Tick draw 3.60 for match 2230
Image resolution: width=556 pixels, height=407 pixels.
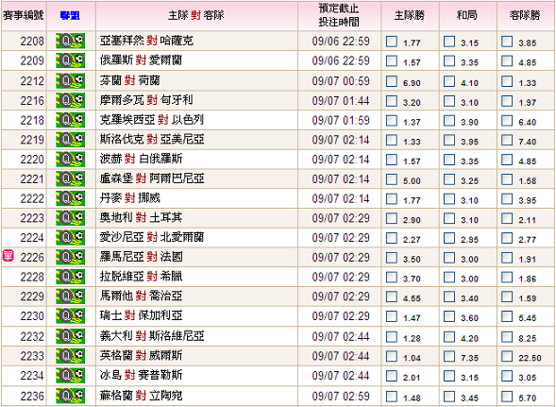[x=449, y=316]
